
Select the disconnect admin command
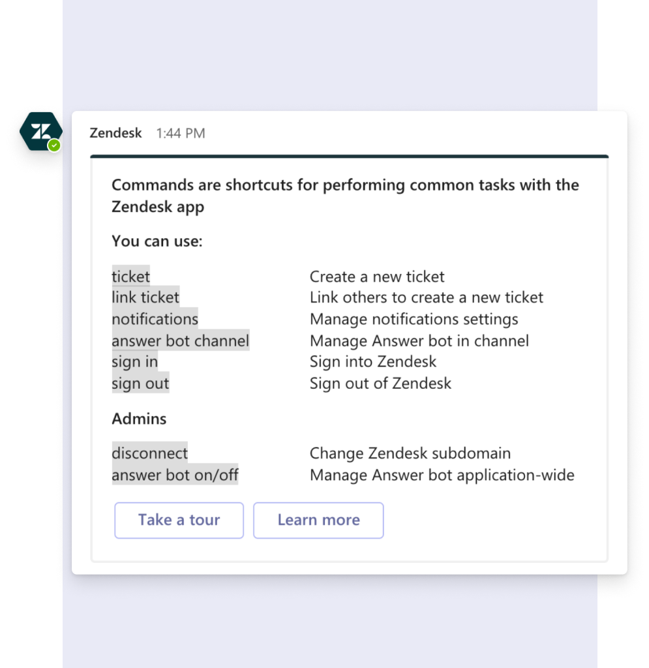click(x=149, y=453)
